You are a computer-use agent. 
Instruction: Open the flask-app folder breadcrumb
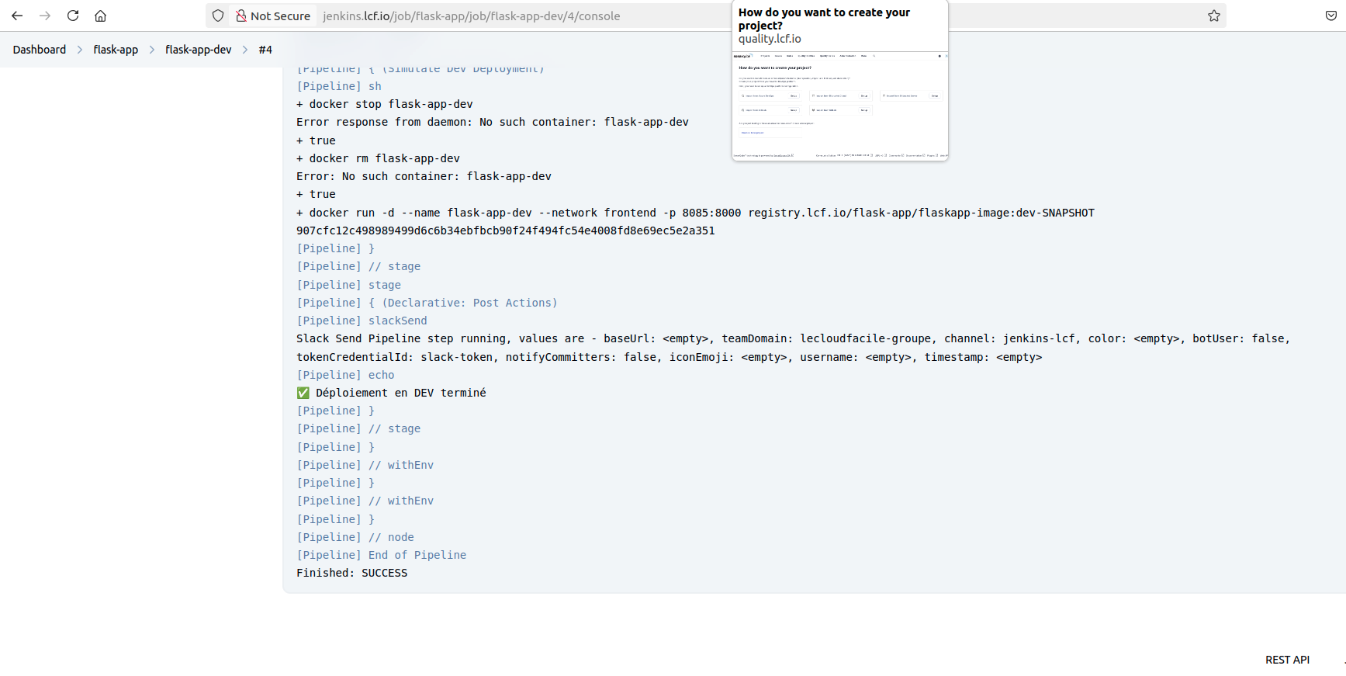click(116, 50)
